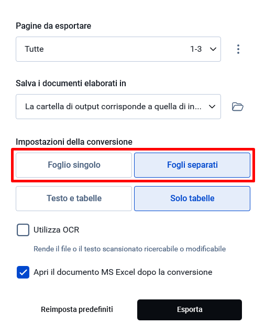Click the chevron in the output folder field
This screenshot has width=265, height=336.
[212, 107]
